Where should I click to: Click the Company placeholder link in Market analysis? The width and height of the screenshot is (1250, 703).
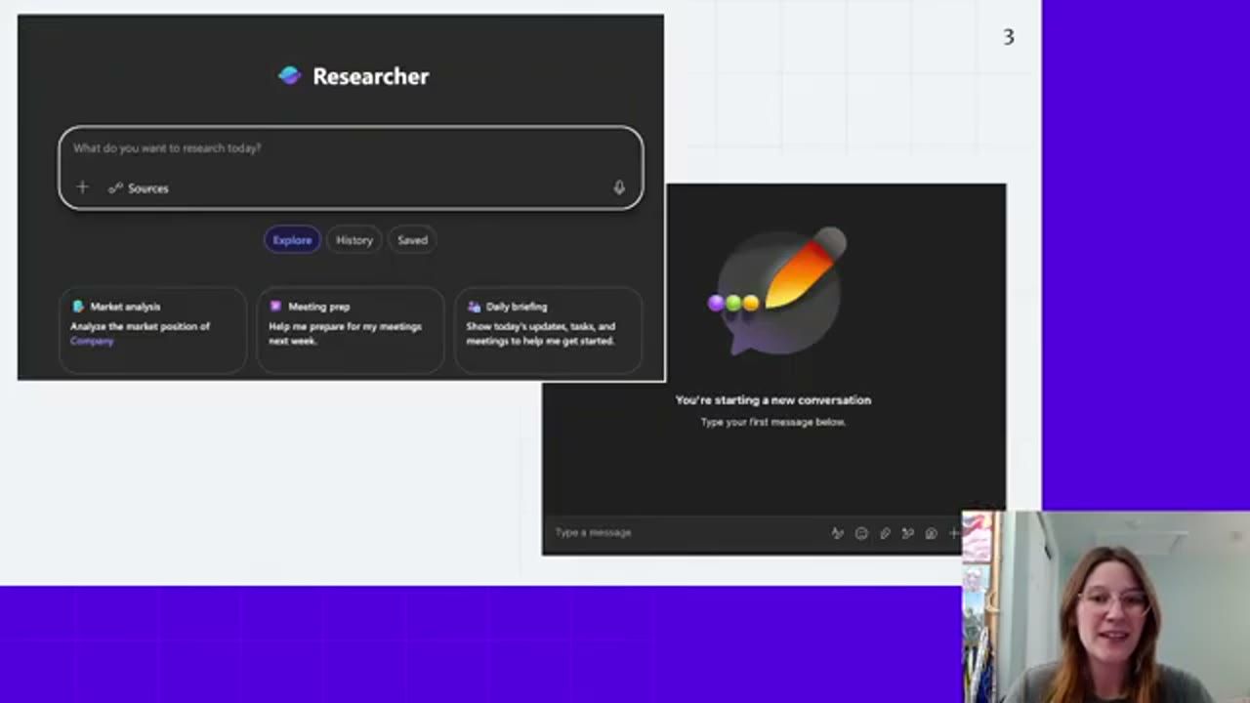coord(92,341)
